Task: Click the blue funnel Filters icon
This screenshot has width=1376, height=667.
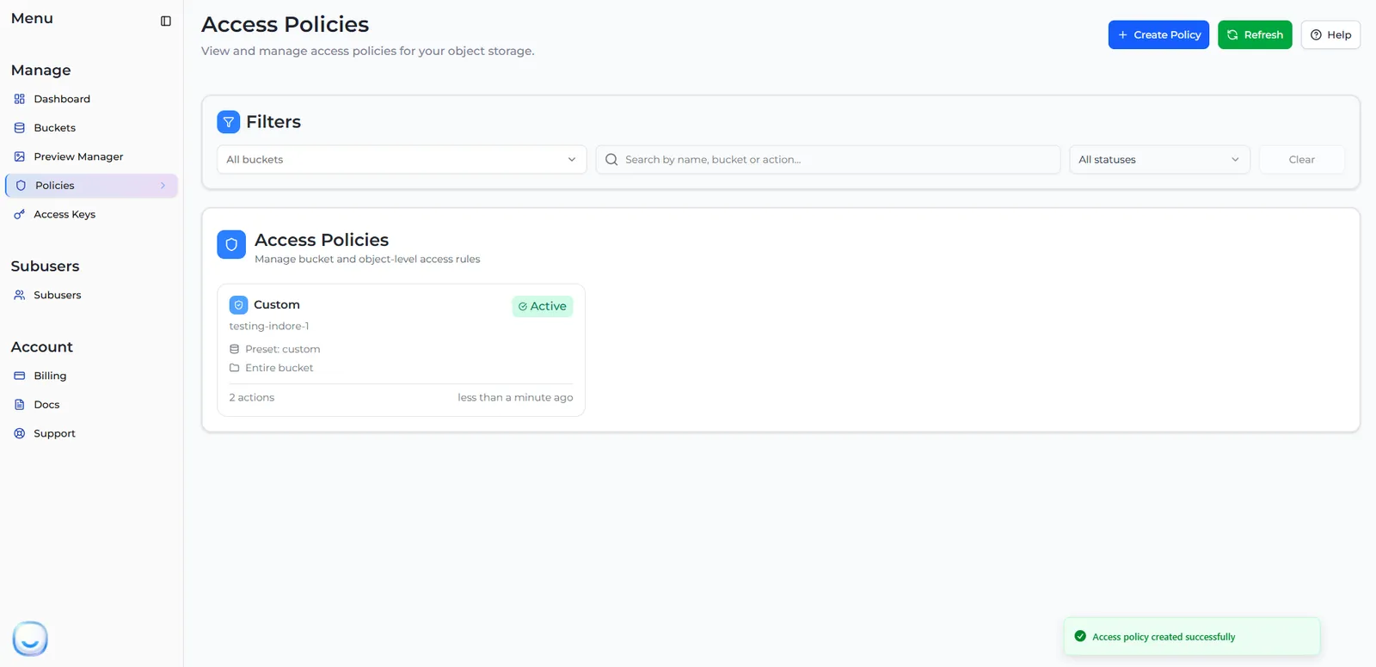Action: point(229,122)
